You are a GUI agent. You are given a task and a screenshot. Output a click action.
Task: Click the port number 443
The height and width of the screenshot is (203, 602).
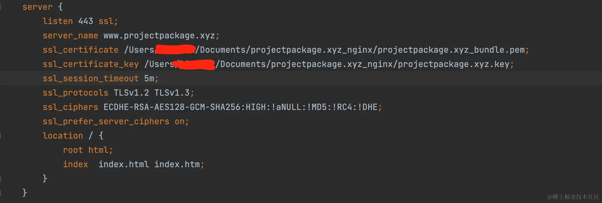point(86,21)
